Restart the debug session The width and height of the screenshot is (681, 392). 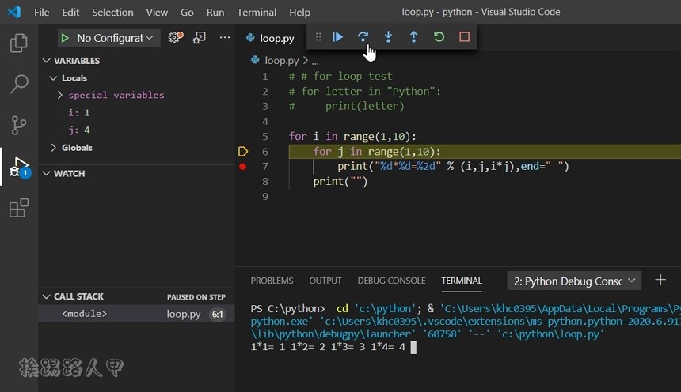(439, 37)
